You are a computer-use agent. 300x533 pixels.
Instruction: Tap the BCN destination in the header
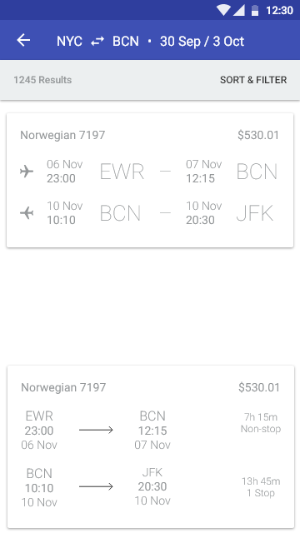click(x=126, y=41)
